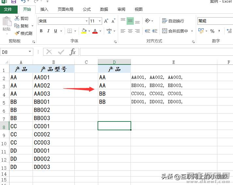
Task: Switch to the 公式 tab
Action: [x=87, y=9]
